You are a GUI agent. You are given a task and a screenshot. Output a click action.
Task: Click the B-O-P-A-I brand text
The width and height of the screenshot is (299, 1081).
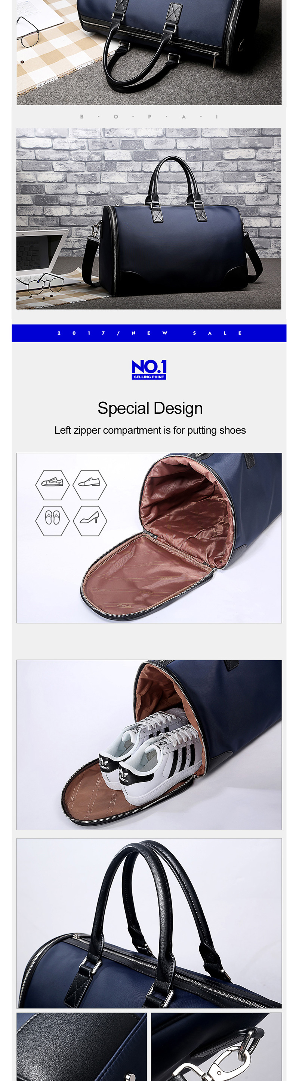click(x=149, y=117)
